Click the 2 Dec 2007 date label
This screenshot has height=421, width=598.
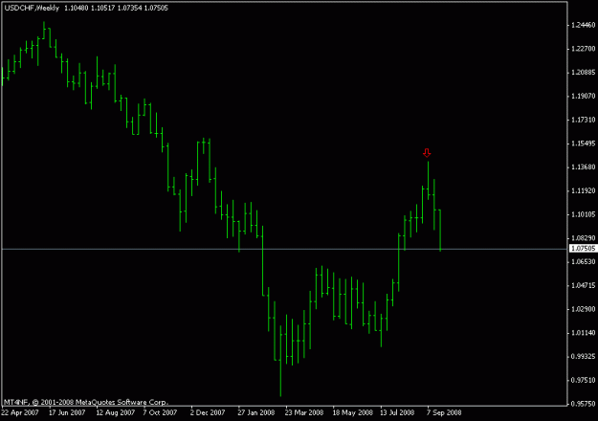pos(208,412)
